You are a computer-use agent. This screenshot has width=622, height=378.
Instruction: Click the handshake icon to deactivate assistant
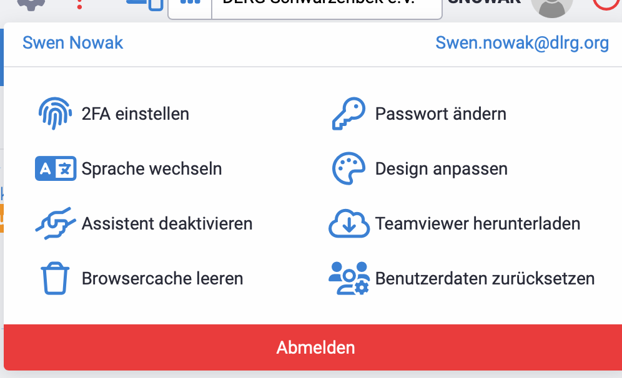56,223
